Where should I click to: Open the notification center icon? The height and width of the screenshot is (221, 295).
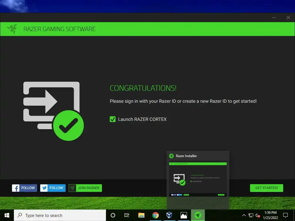pos(285,215)
